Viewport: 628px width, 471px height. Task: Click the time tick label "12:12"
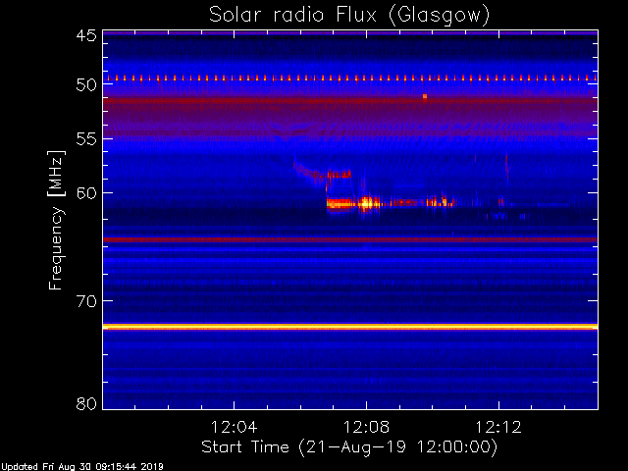click(x=498, y=427)
